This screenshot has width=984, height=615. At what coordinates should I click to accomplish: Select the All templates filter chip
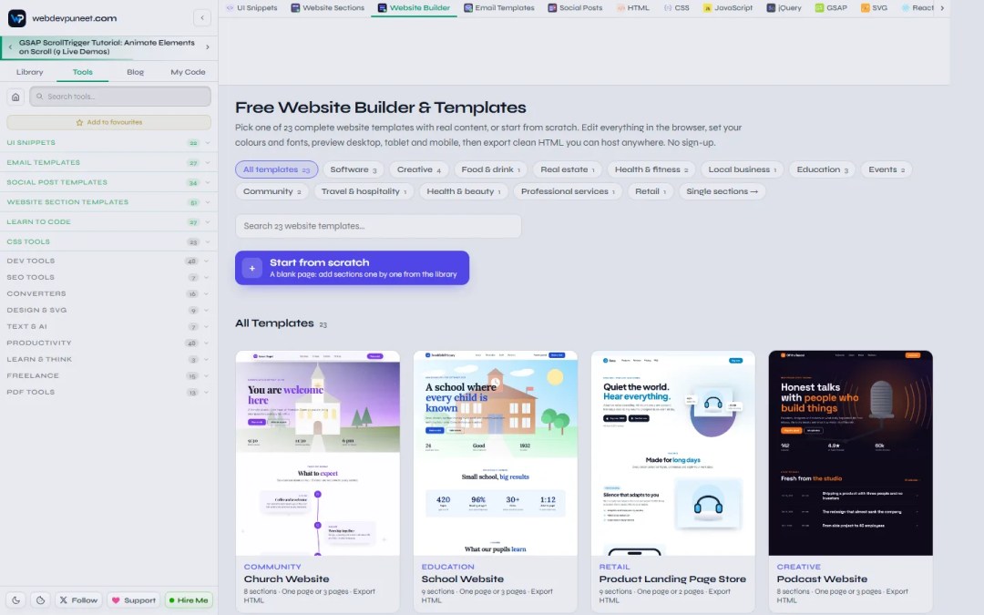[x=276, y=169]
